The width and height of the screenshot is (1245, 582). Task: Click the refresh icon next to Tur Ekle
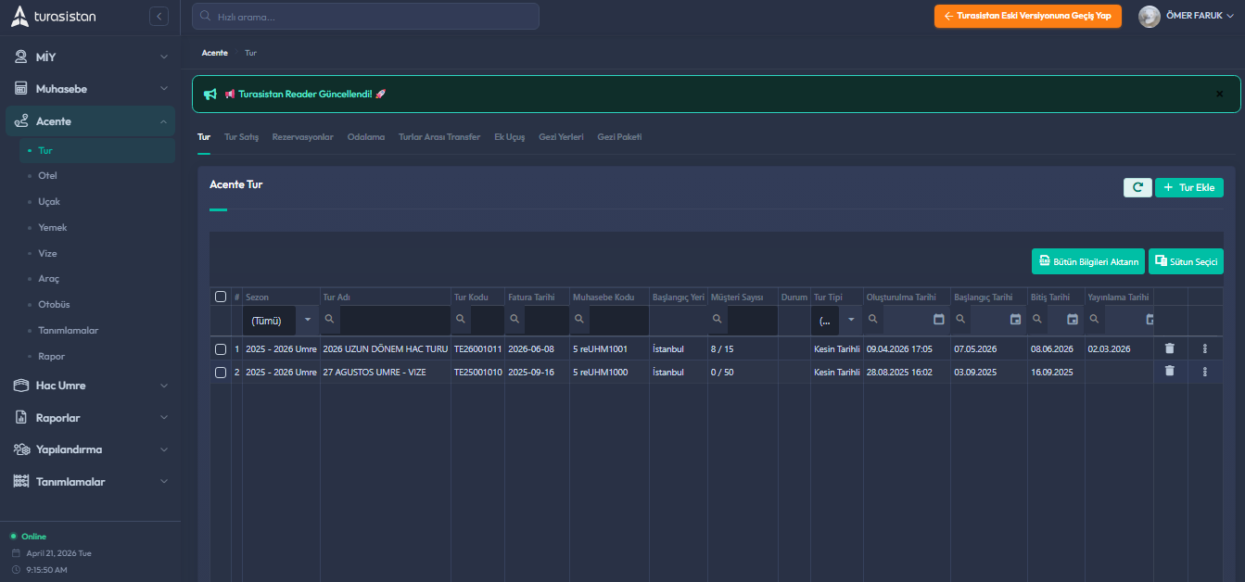pos(1137,187)
